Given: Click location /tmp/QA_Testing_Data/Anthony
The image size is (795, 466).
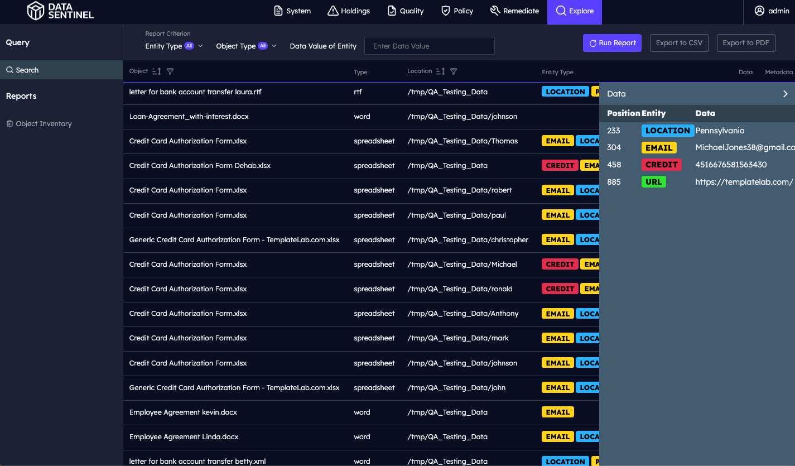Looking at the screenshot, I should (463, 314).
